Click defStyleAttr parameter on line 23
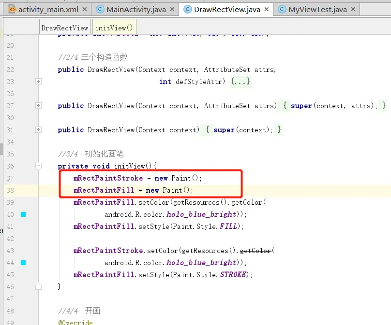This screenshot has width=391, height=325. (x=199, y=82)
